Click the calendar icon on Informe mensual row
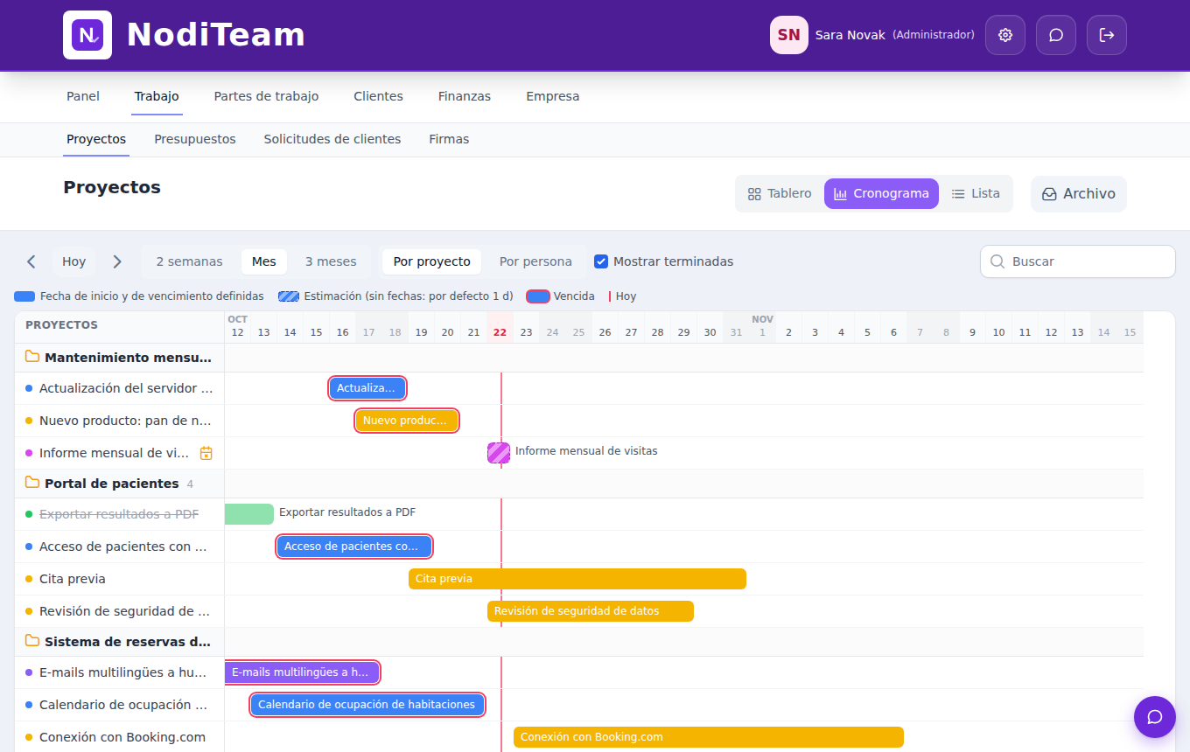 click(206, 453)
